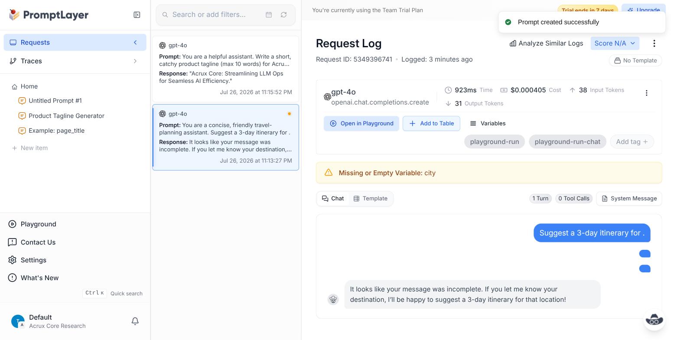This screenshot has width=677, height=340.
Task: Click New item in sidebar
Action: tap(30, 148)
